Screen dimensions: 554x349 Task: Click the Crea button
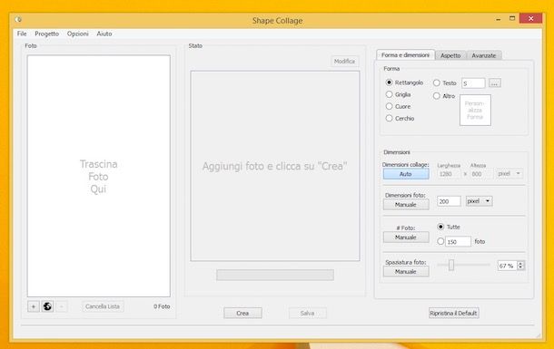(x=242, y=313)
